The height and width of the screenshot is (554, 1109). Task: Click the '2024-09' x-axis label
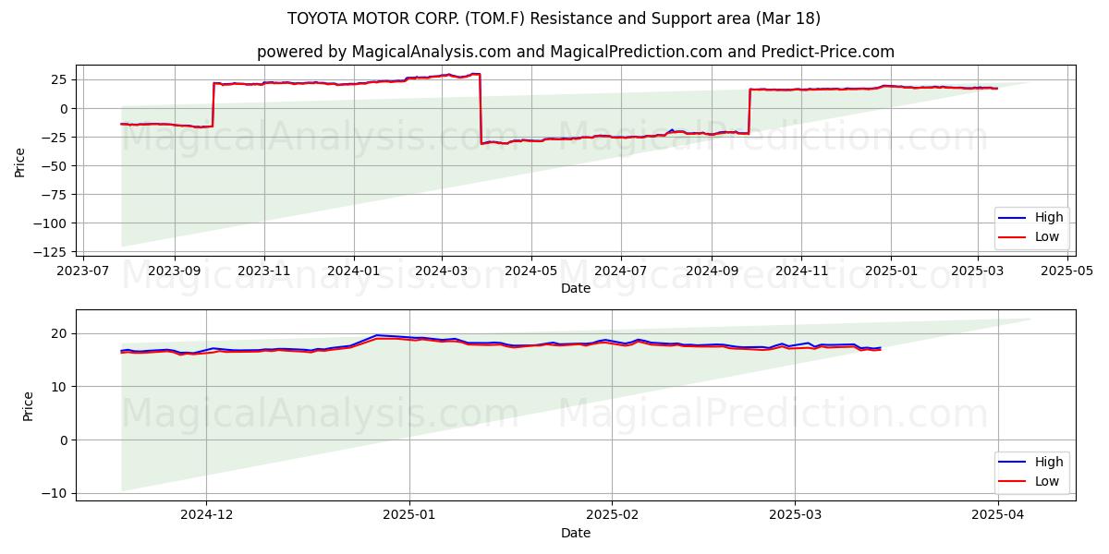point(711,271)
